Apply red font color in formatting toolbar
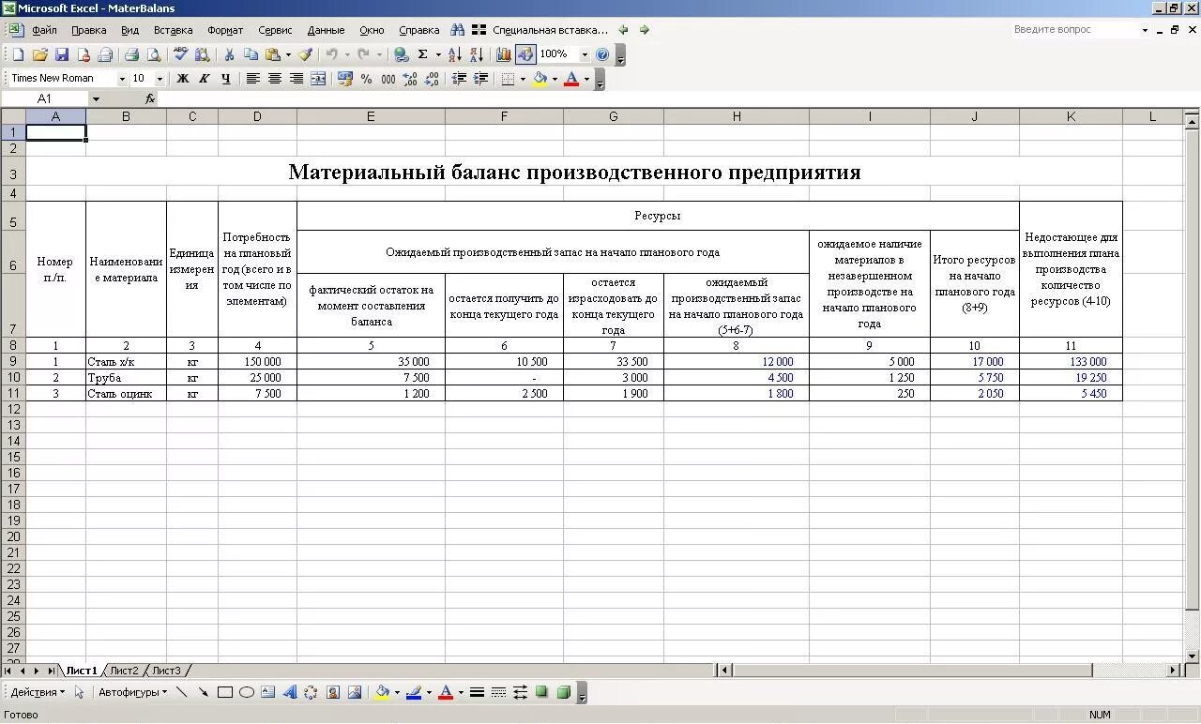Viewport: 1201px width, 724px height. pyautogui.click(x=571, y=79)
